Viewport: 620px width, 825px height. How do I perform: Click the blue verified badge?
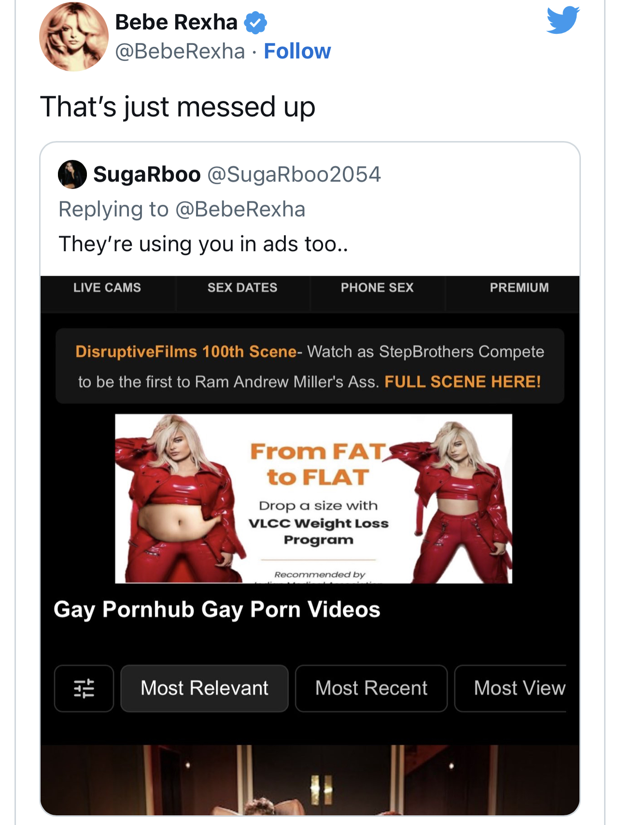click(x=255, y=23)
